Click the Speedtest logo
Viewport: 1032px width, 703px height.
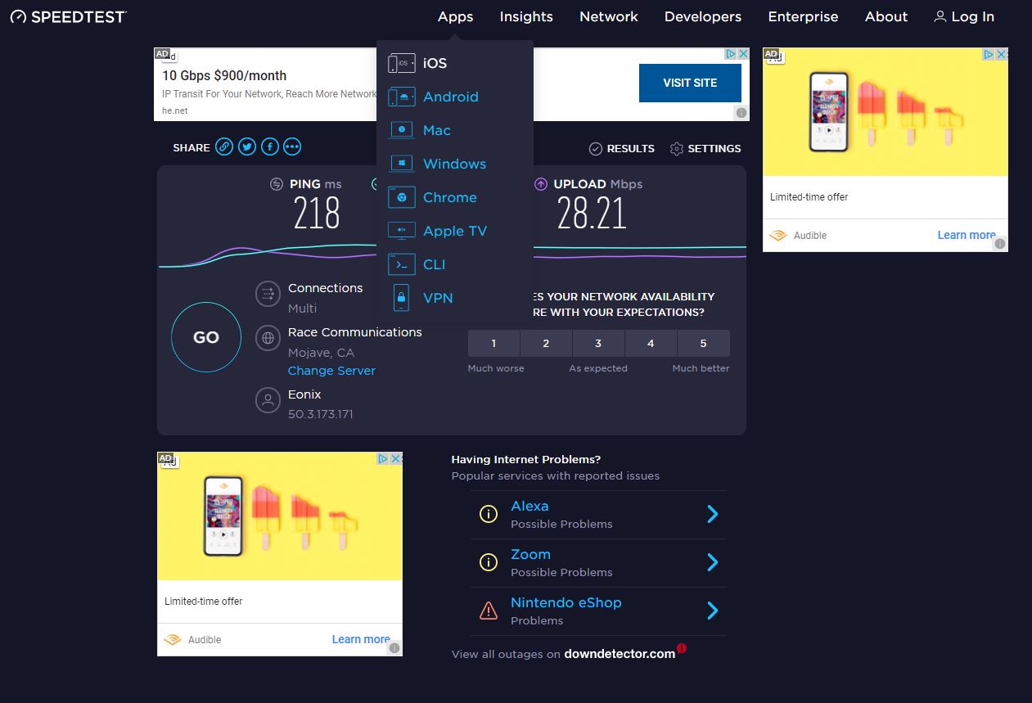click(x=69, y=16)
